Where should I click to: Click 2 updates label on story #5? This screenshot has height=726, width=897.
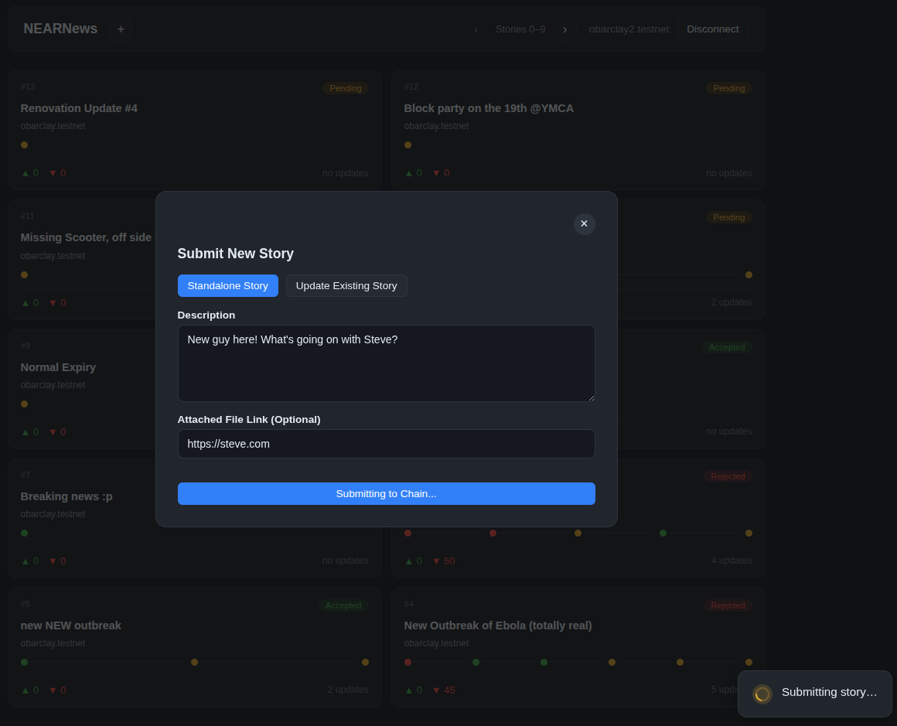348,690
